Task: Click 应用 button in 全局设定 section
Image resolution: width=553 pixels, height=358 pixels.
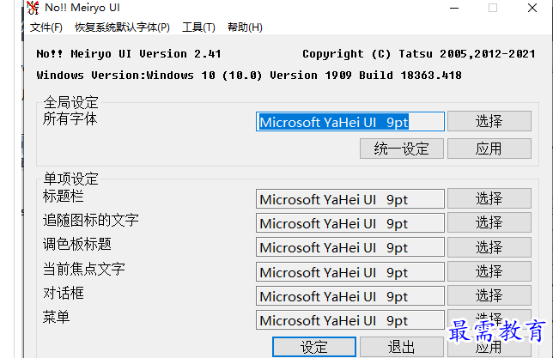Action: click(489, 149)
